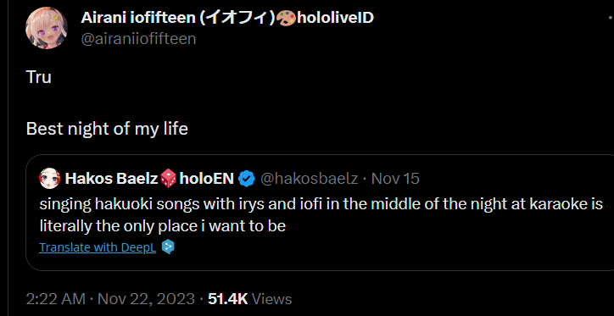This screenshot has height=316, width=614.
Task: Select the "Tru" tweet text
Action: (x=39, y=77)
